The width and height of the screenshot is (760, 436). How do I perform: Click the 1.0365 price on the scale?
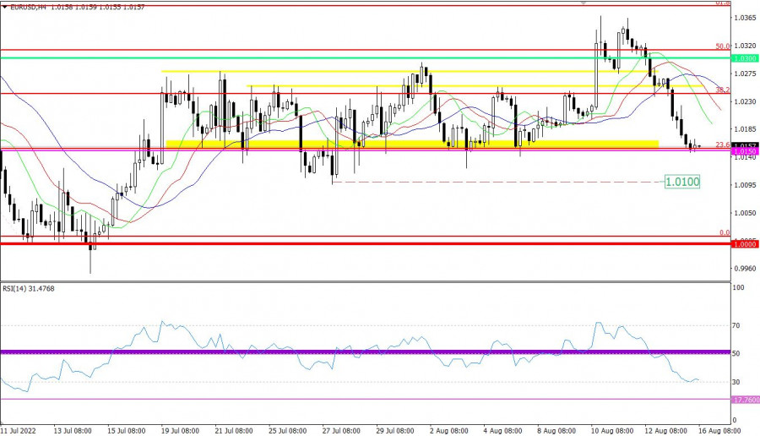point(745,18)
